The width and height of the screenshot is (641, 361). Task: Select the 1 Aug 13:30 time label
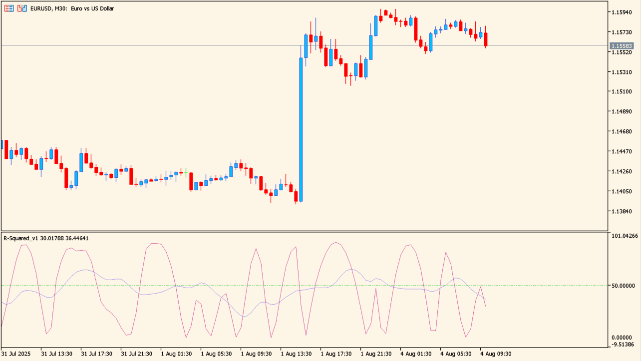tap(297, 354)
